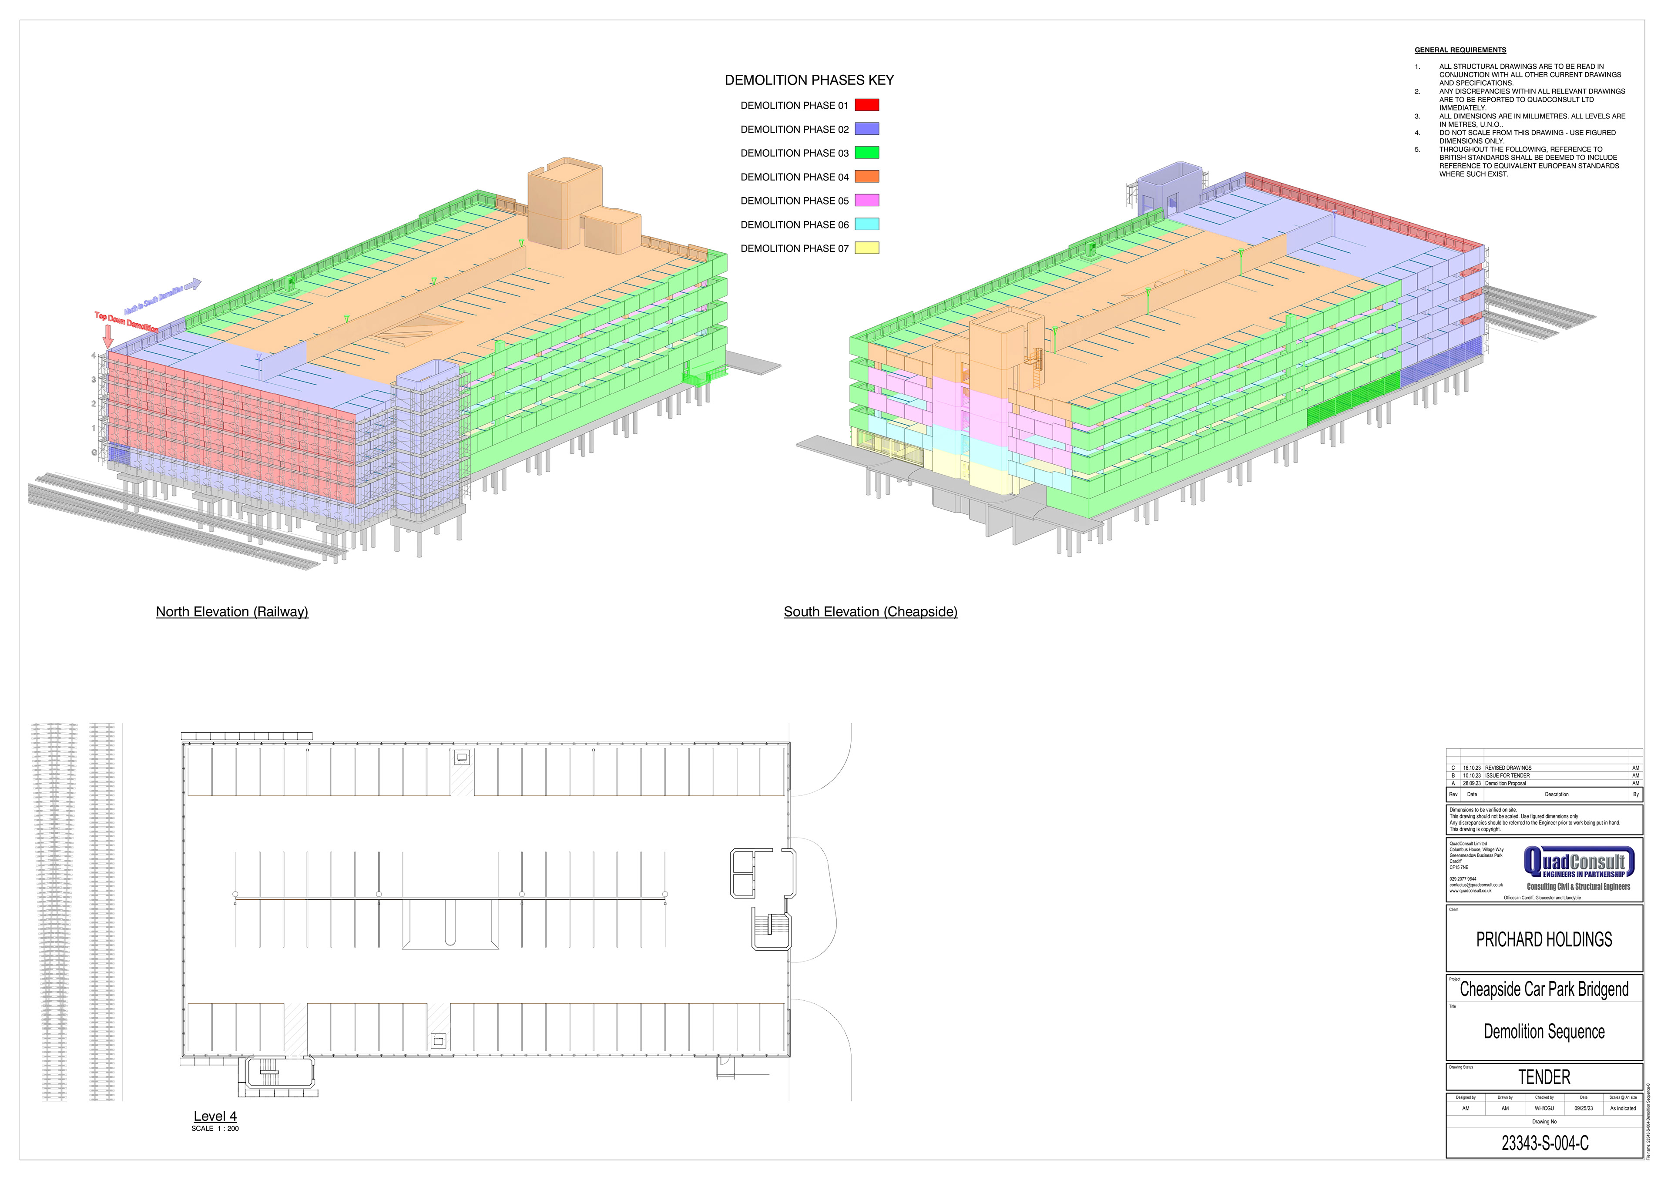Click the blue Demolition Phase 02 swatch
The image size is (1671, 1180).
click(x=866, y=129)
